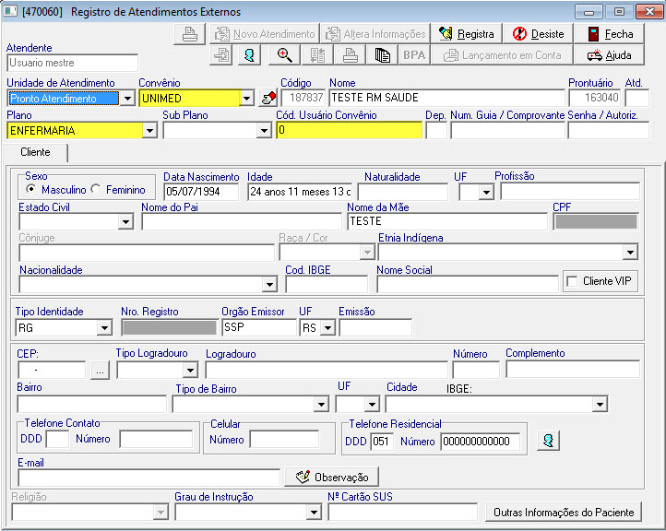Open the Tipo Identidade RG dropdown
Viewport: 666px width, 531px height.
pos(104,327)
